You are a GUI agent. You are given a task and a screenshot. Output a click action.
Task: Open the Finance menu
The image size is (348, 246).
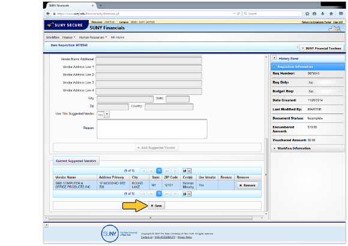pyautogui.click(x=69, y=37)
